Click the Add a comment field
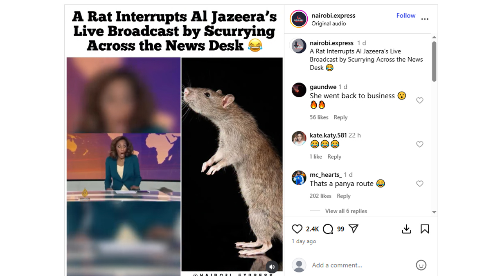The image size is (491, 276). [x=360, y=265]
